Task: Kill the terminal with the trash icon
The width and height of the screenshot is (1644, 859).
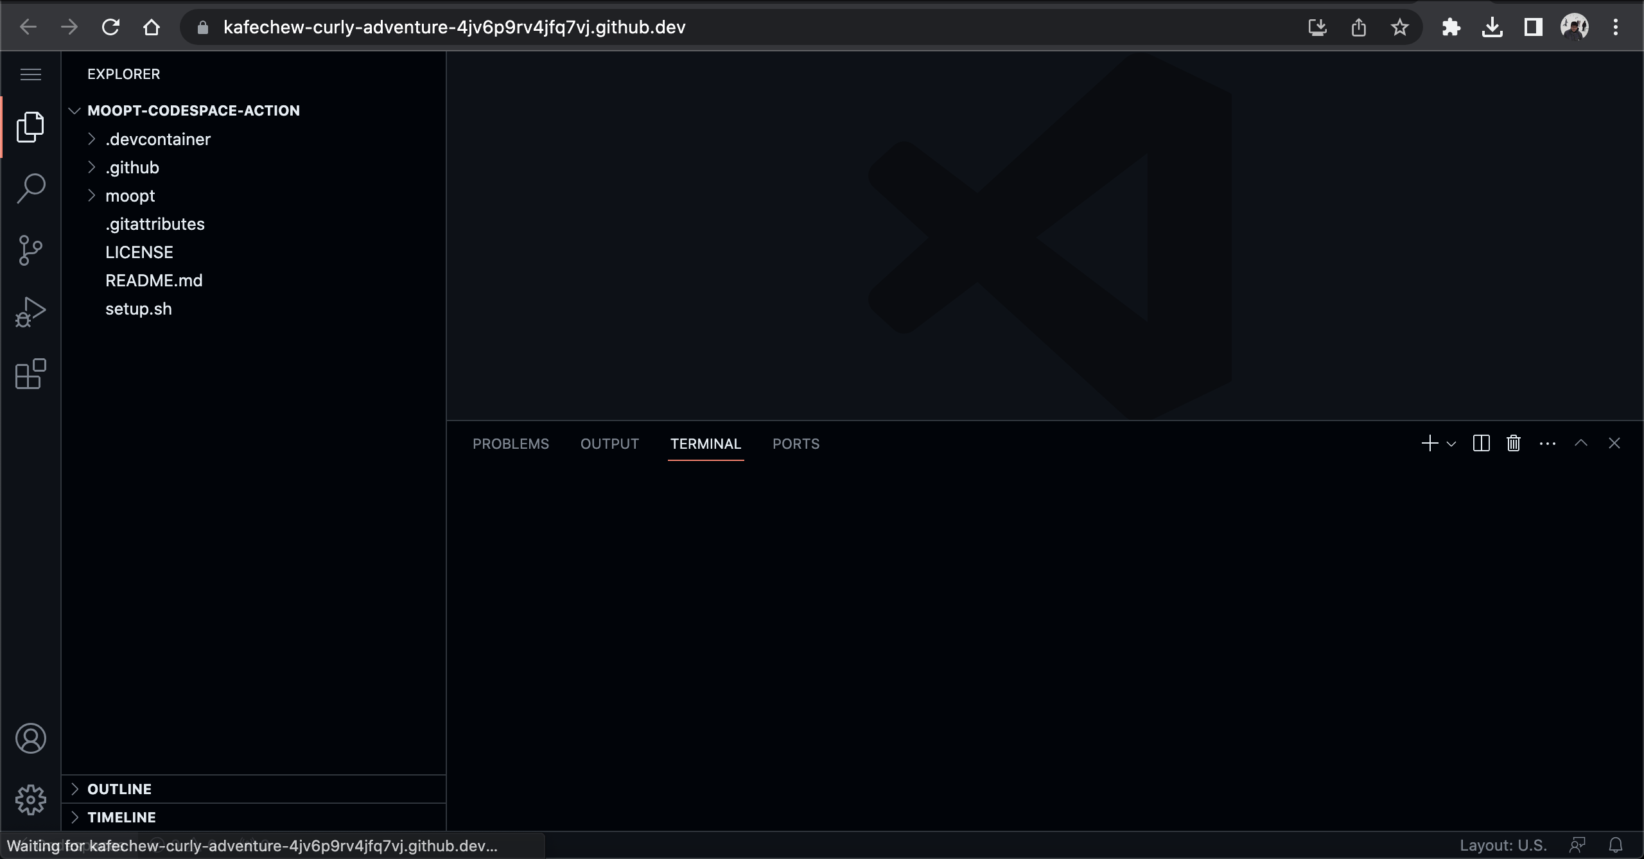Action: point(1513,443)
